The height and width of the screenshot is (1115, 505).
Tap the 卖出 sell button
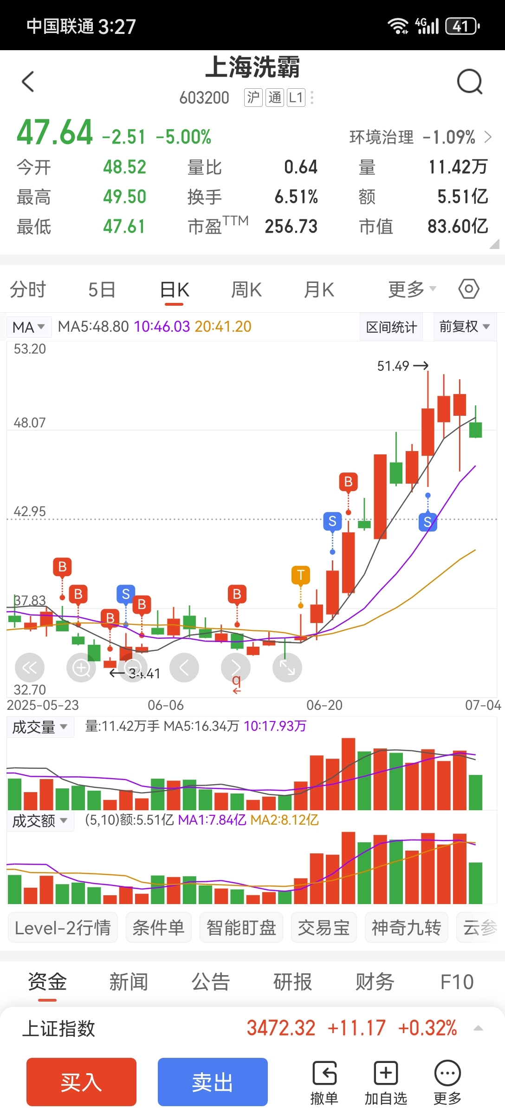pyautogui.click(x=213, y=1082)
